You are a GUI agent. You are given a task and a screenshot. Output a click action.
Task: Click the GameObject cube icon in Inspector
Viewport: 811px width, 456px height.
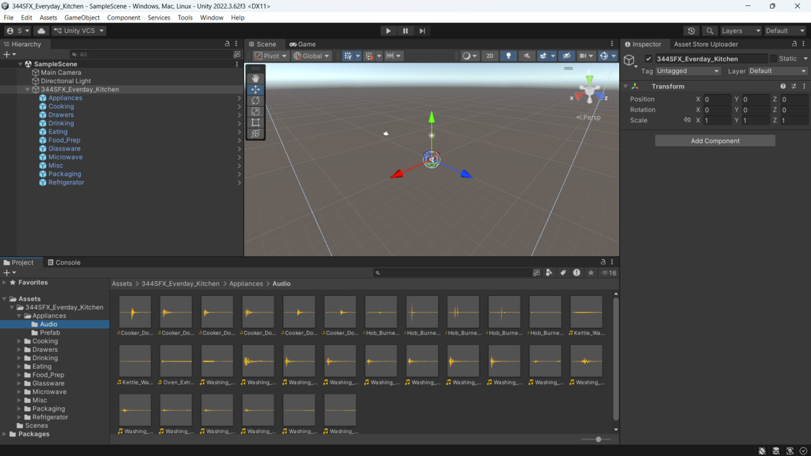tap(629, 60)
